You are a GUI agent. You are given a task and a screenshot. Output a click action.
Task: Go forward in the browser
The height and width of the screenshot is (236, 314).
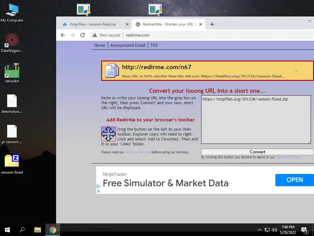[x=73, y=35]
